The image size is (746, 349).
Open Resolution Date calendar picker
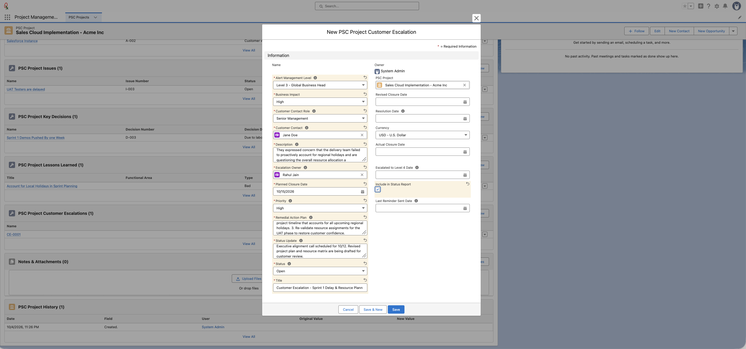(x=465, y=119)
